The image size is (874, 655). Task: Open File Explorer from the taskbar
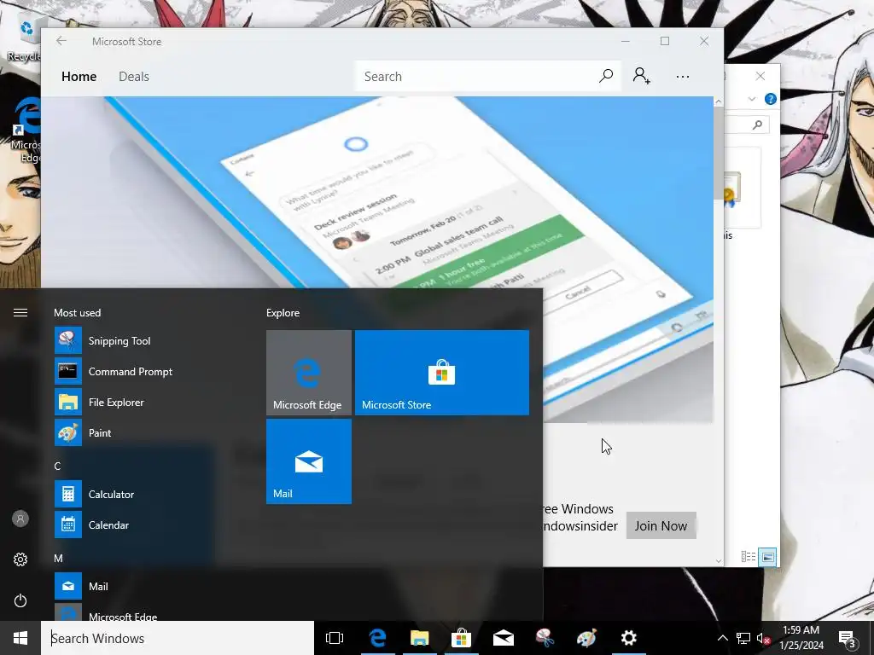[x=419, y=638]
